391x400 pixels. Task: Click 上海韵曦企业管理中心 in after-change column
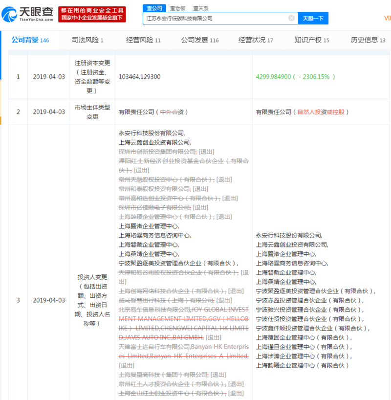point(302,365)
